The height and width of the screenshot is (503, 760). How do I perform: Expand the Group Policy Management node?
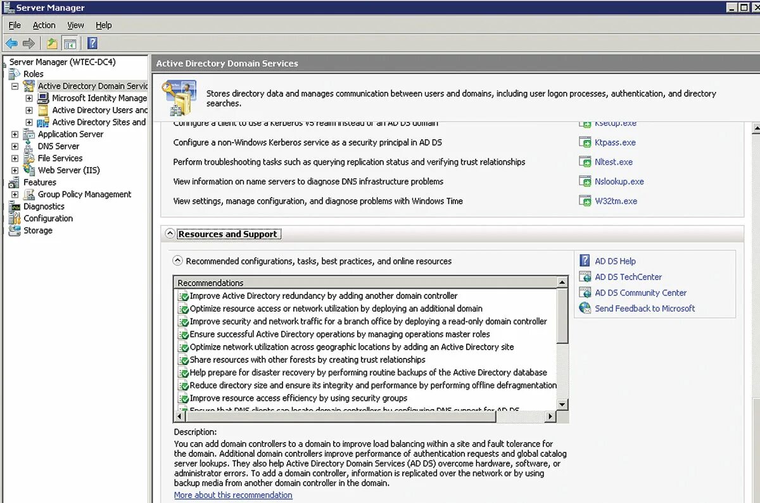pyautogui.click(x=15, y=194)
